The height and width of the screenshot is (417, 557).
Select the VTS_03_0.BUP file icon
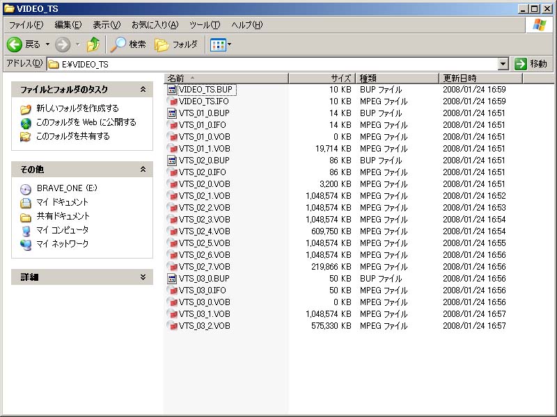coord(172,279)
